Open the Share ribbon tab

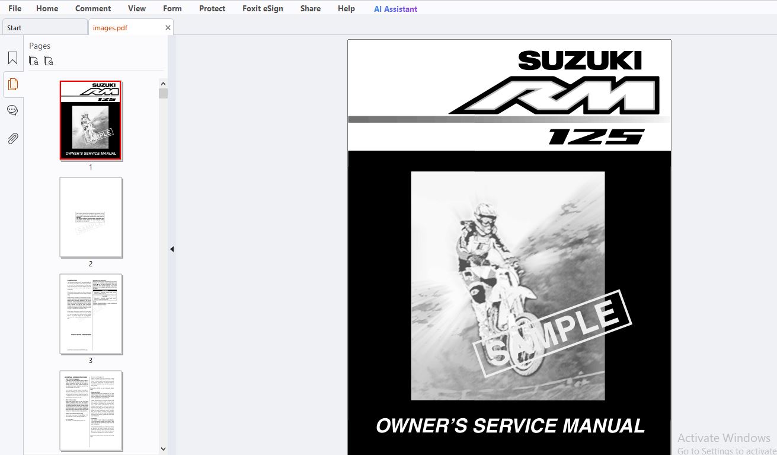point(311,8)
